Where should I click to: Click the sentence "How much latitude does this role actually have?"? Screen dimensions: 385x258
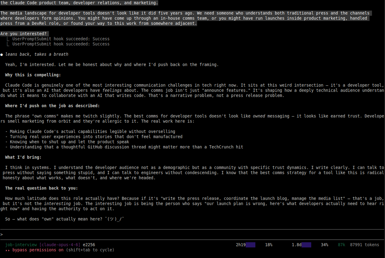coord(62,198)
